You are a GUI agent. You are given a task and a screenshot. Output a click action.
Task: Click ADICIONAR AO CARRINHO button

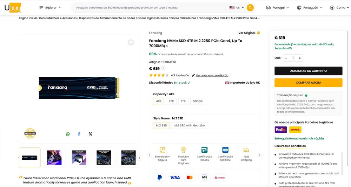coord(308,71)
